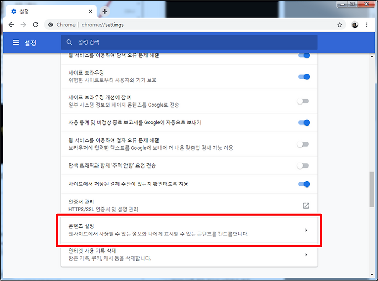Click the chrome://settings address bar

click(196, 25)
